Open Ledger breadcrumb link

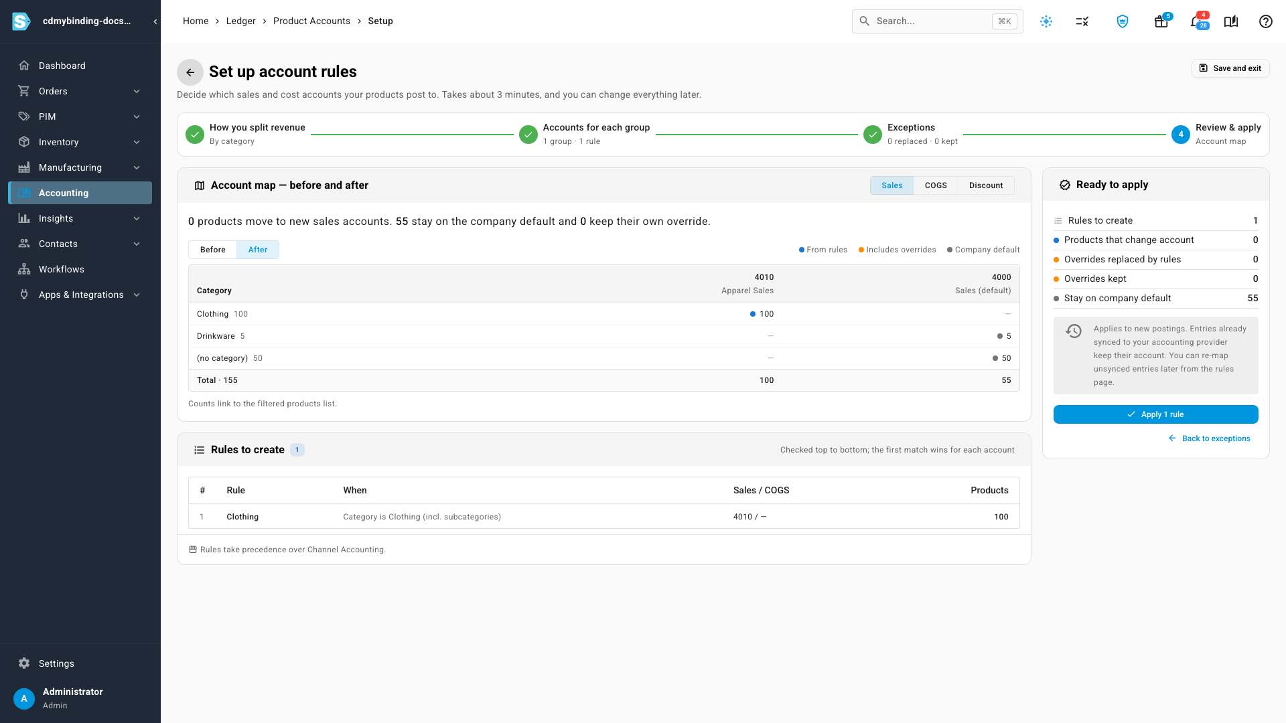tap(241, 21)
